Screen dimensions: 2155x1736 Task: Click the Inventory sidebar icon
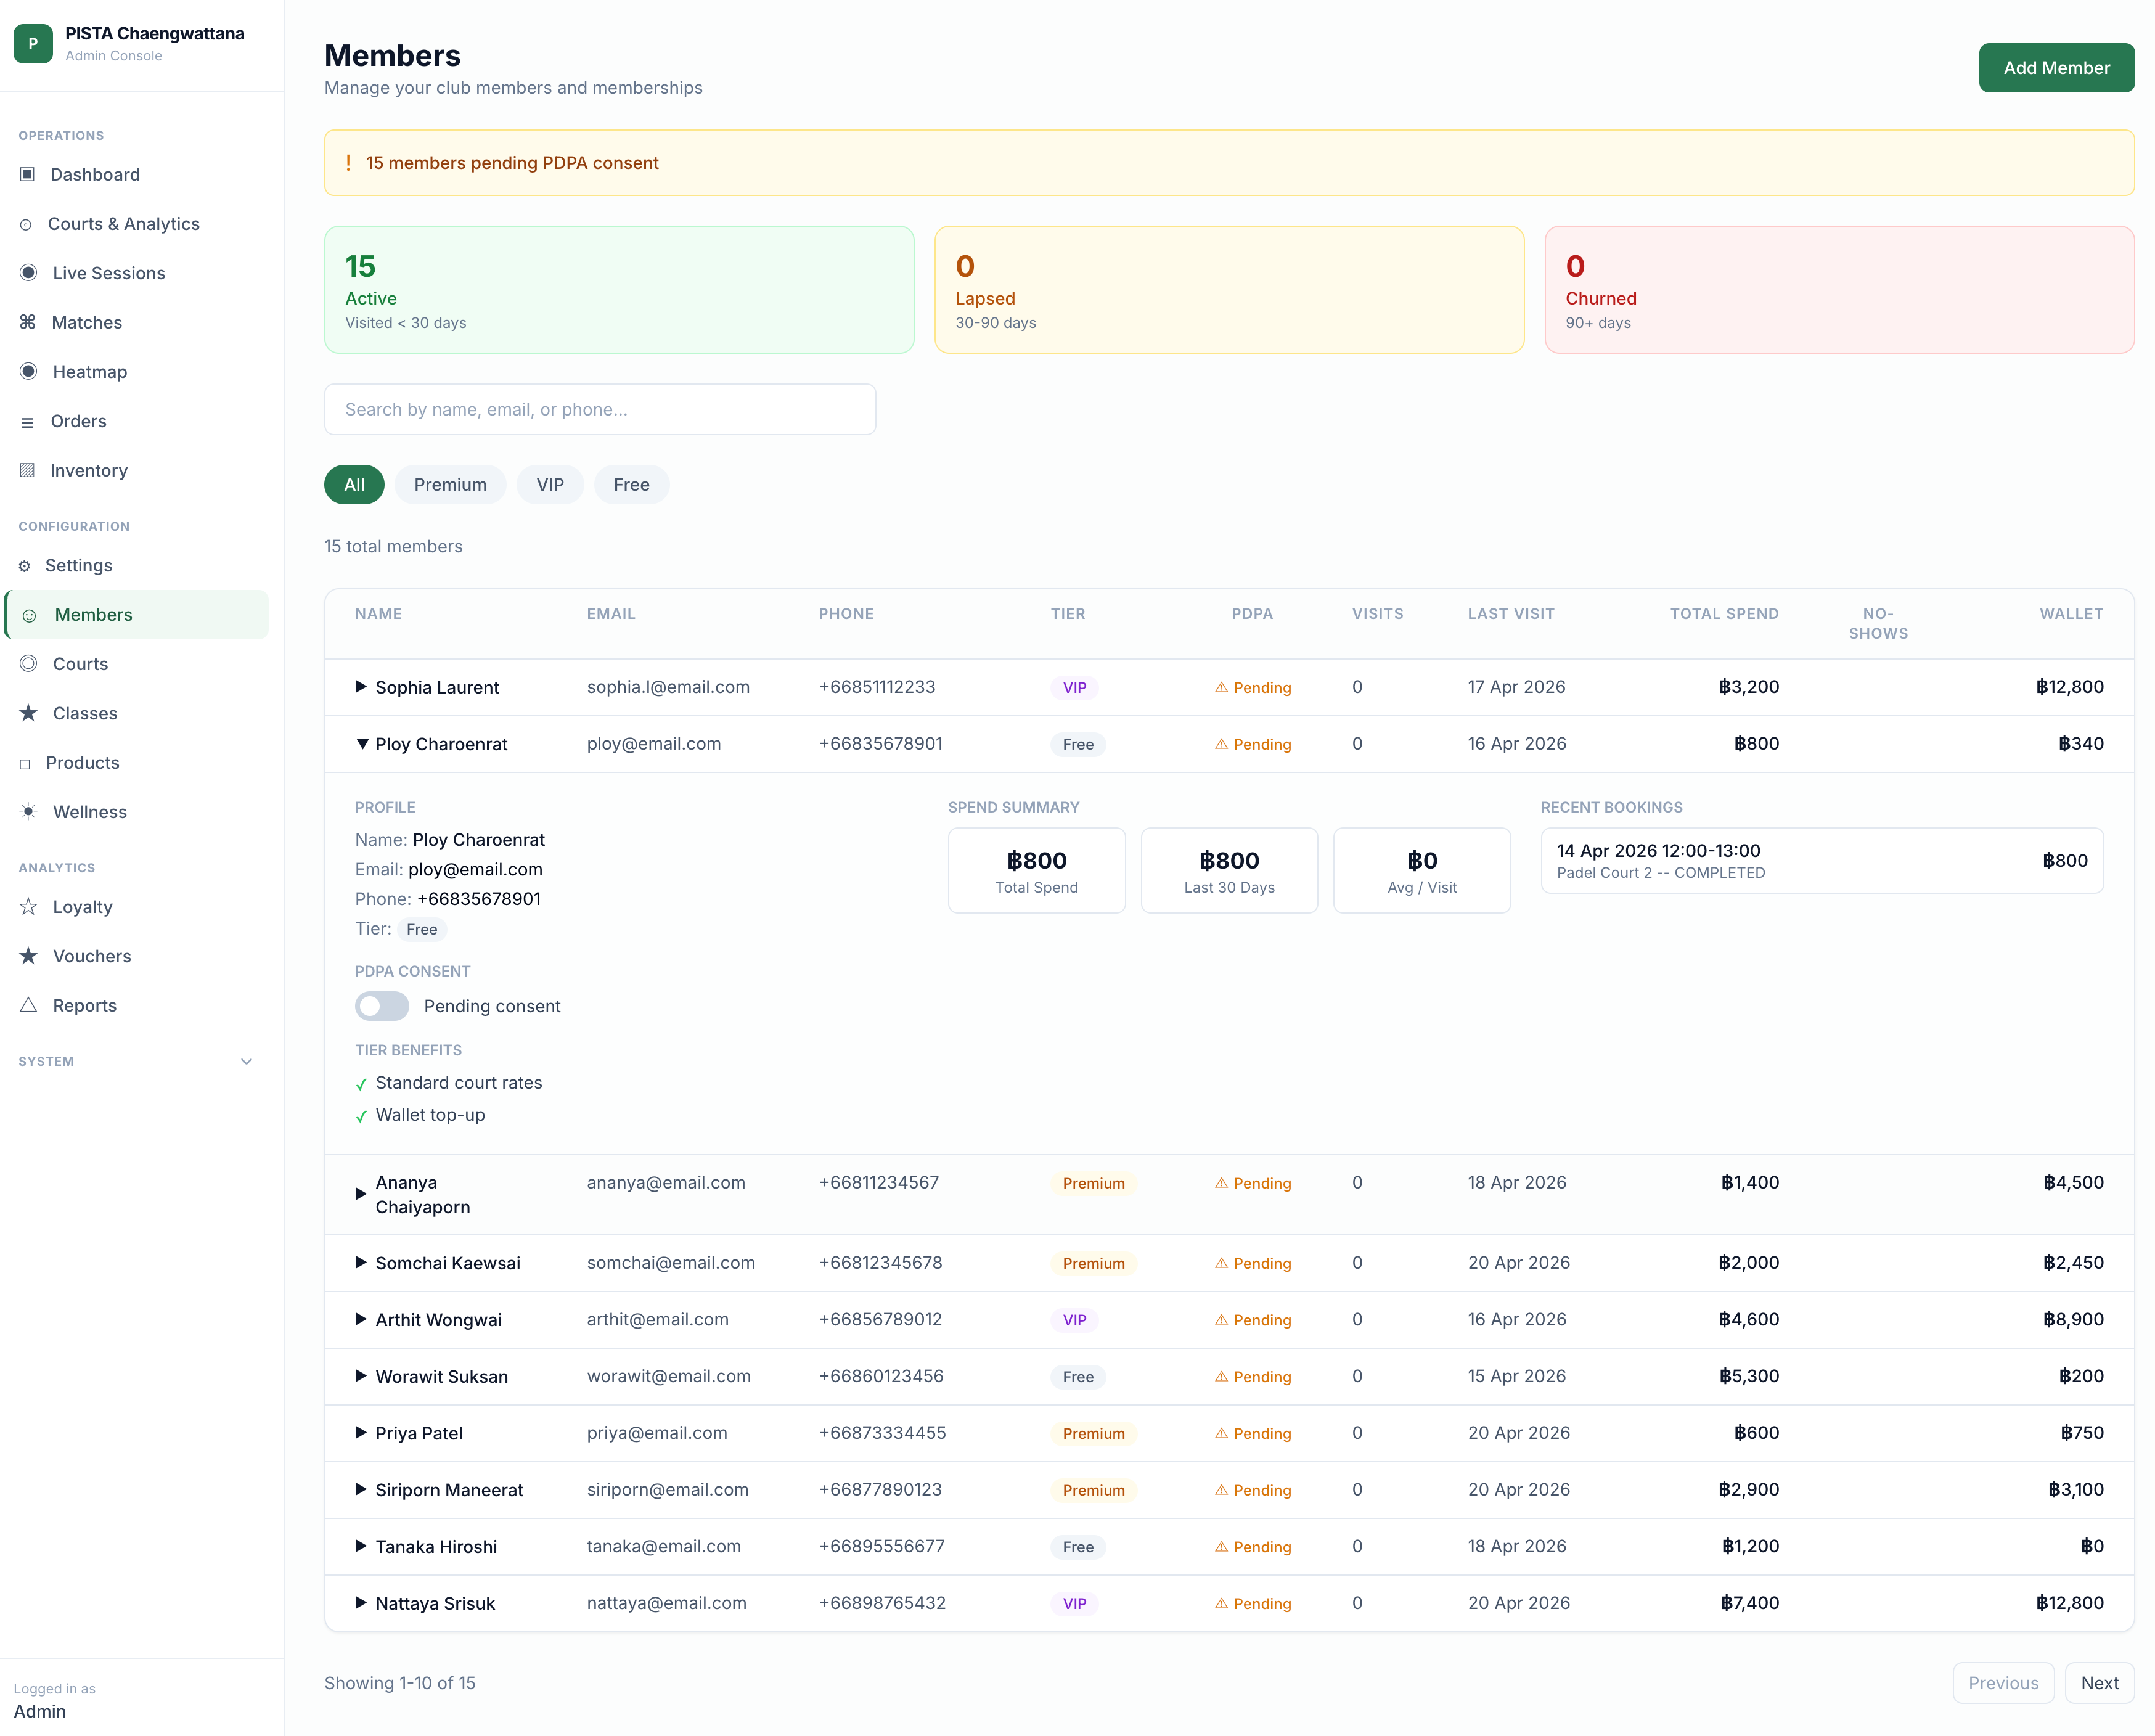(x=27, y=470)
